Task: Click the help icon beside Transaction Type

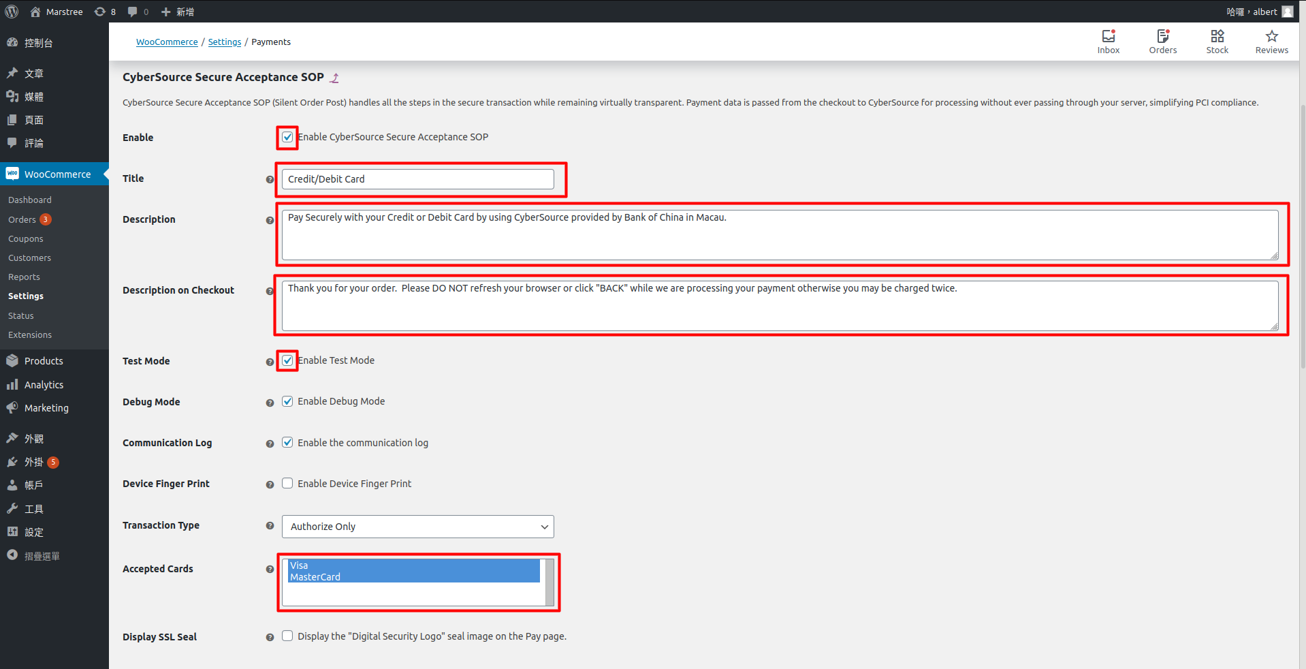Action: [270, 526]
